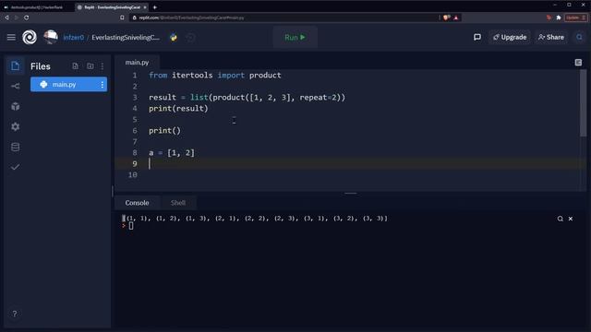Viewport: 591px width, 332px height.
Task: Open the hamburger menu in the Replit header
Action: coord(11,37)
